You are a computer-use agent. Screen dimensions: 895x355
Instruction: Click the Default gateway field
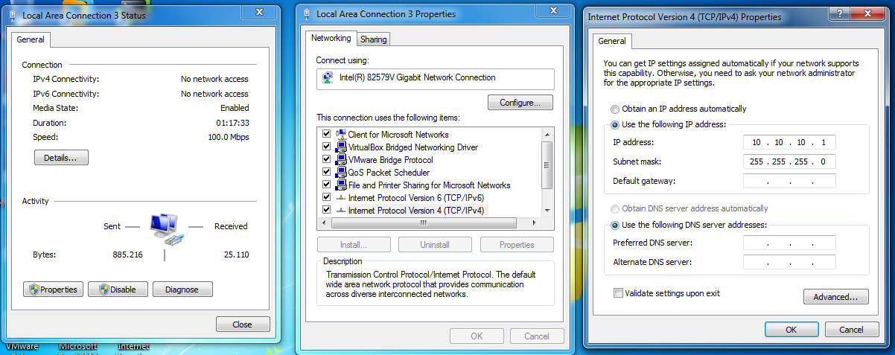(x=789, y=181)
